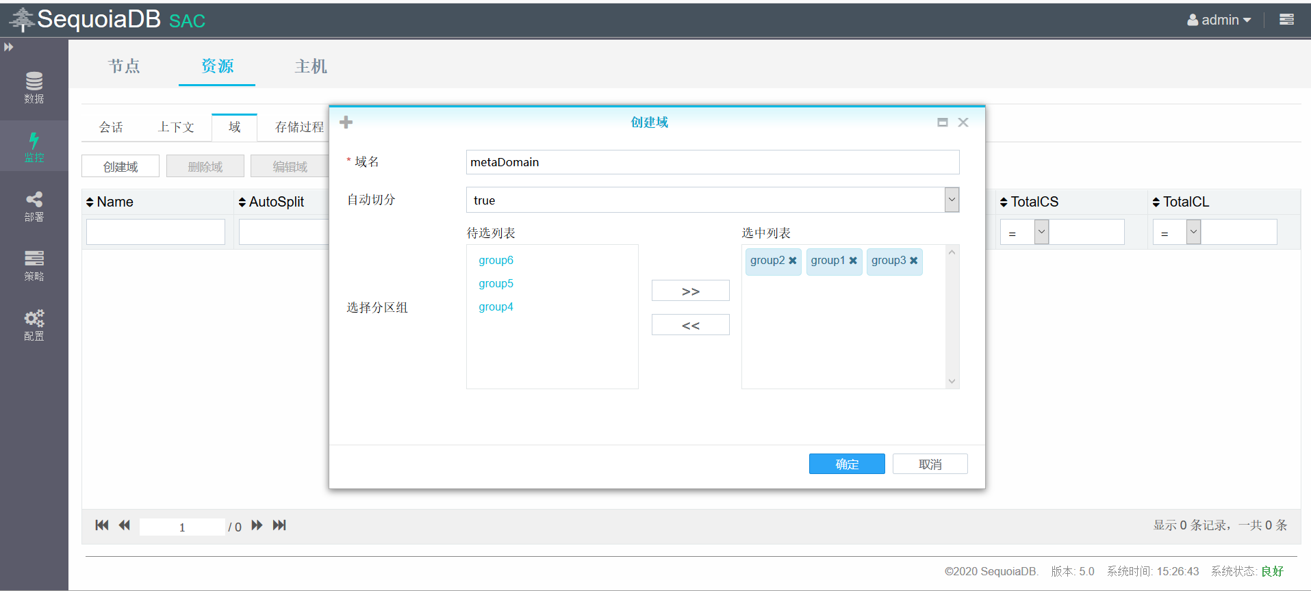Remove group1 from selected list
Viewport: 1311px width, 591px height.
click(x=853, y=261)
